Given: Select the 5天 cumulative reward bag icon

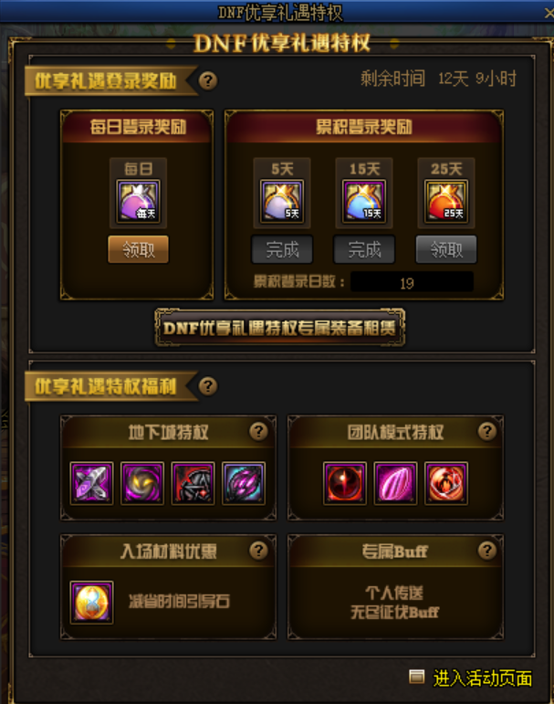Looking at the screenshot, I should (282, 201).
